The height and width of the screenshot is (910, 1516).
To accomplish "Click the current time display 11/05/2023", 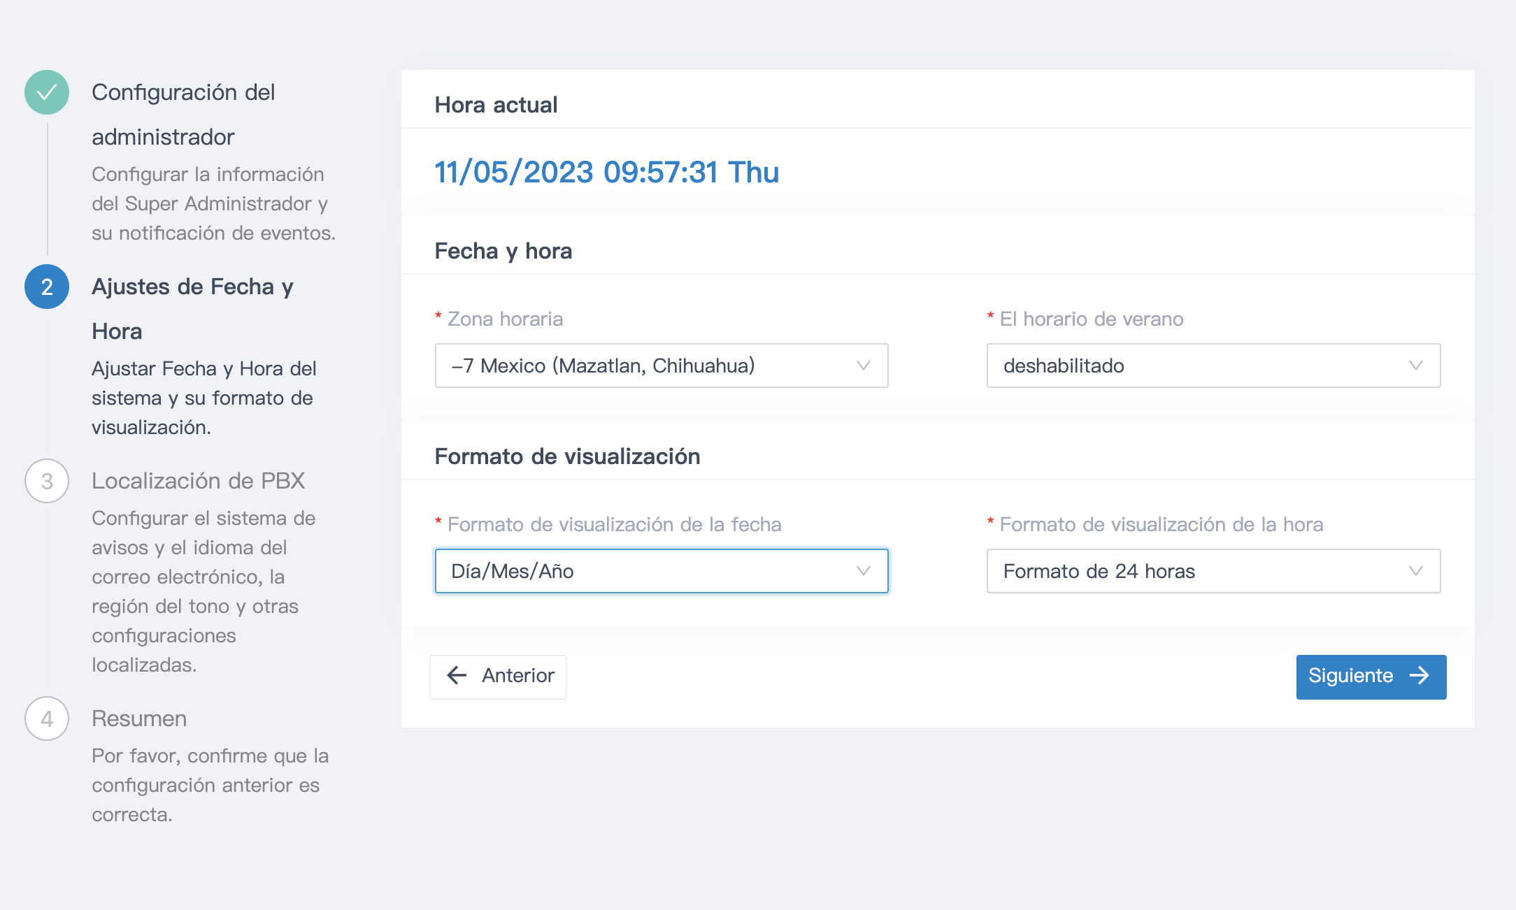I will click(x=606, y=172).
